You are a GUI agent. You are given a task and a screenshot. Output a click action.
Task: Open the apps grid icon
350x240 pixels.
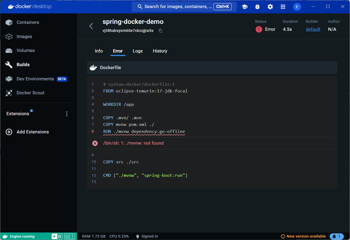pyautogui.click(x=283, y=7)
